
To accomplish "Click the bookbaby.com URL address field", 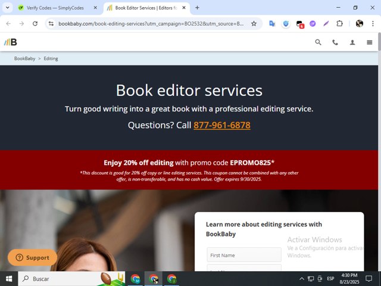I will tap(151, 24).
